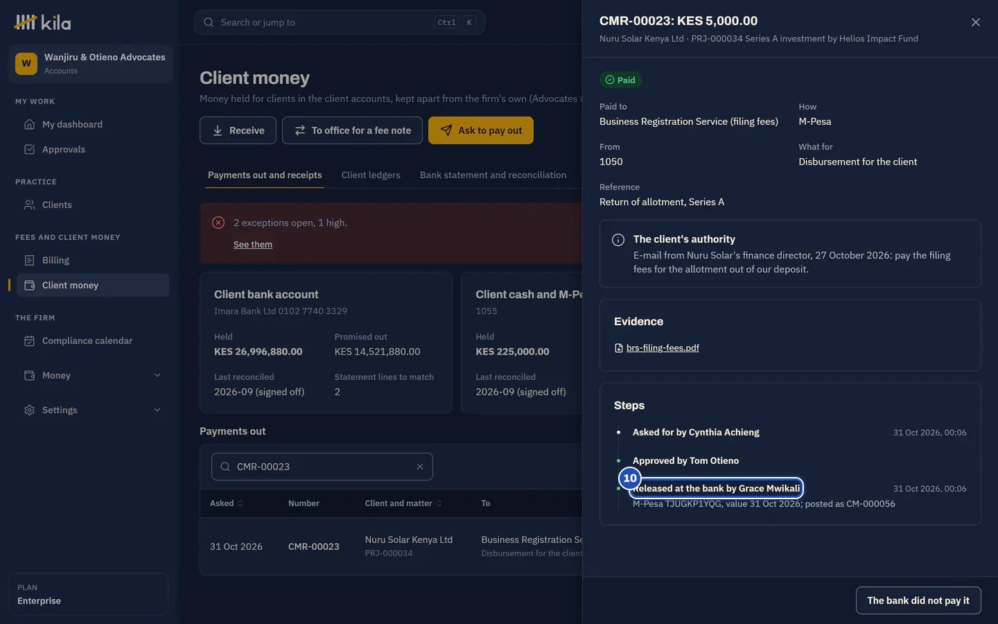Viewport: 998px width, 624px height.
Task: Open brs-filing-fees.pdf evidence link
Action: click(x=663, y=348)
